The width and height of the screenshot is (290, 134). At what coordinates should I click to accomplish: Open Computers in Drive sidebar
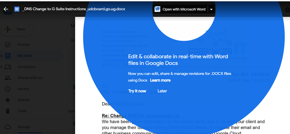point(27,67)
